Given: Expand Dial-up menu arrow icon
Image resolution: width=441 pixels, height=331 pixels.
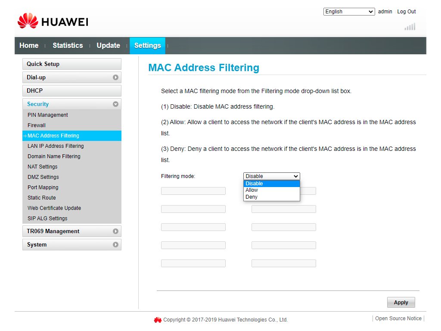Looking at the screenshot, I should pos(115,78).
